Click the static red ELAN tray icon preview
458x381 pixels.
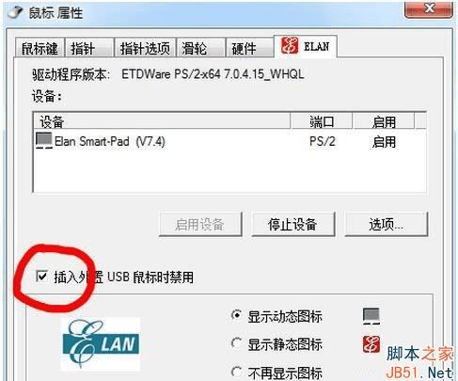click(371, 344)
